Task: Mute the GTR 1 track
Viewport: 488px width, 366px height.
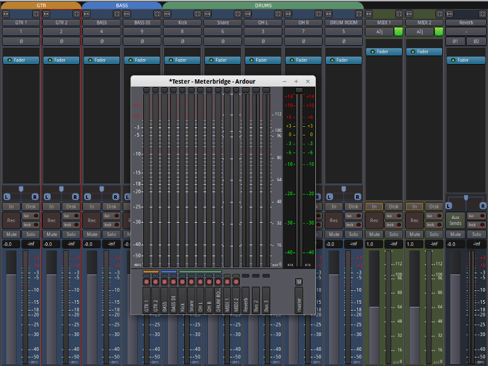Action: coord(11,234)
